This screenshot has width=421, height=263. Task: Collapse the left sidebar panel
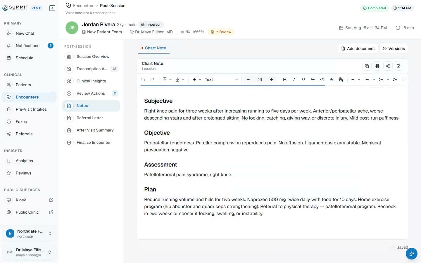coord(52,8)
